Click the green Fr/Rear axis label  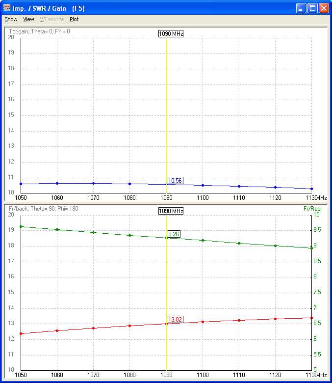click(x=312, y=209)
